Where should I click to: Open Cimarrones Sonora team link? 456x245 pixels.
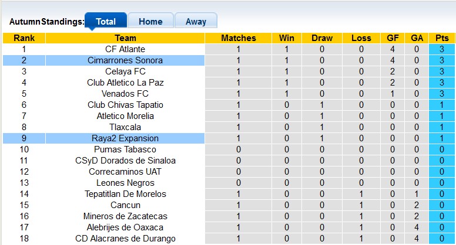[125, 60]
